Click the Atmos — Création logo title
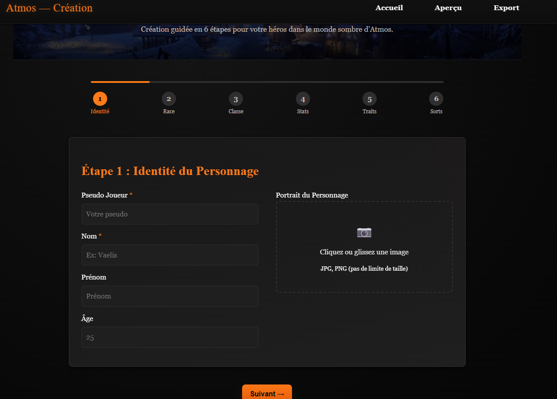This screenshot has height=399, width=557. point(49,8)
